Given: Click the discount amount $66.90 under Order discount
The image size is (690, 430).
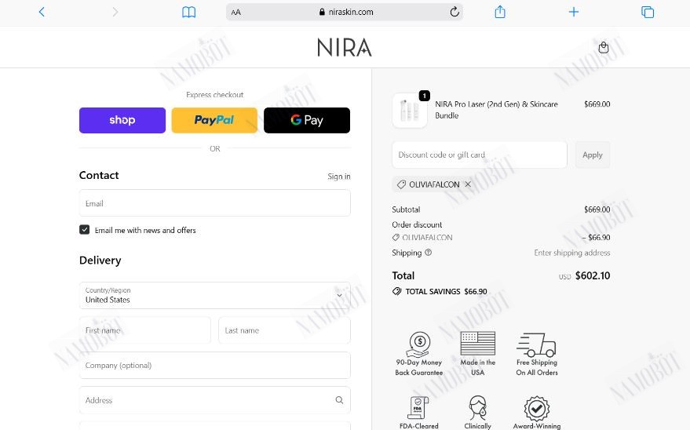Looking at the screenshot, I should coord(597,238).
